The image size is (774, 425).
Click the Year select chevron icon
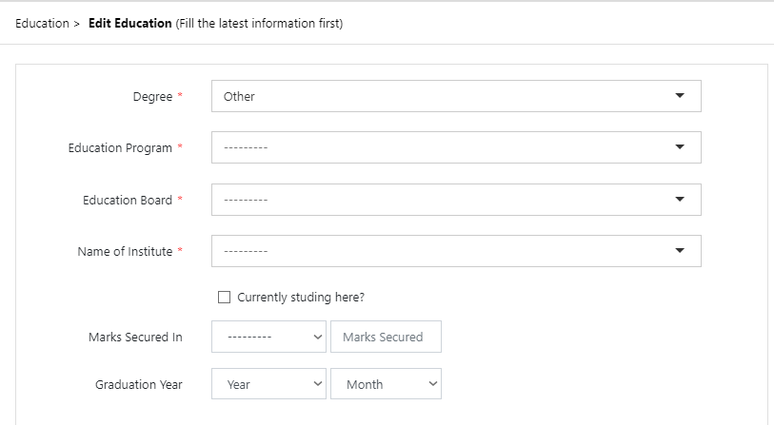(318, 384)
